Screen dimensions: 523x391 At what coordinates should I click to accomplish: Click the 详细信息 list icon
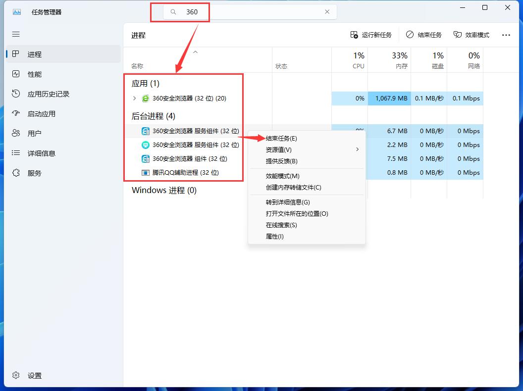pyautogui.click(x=16, y=152)
